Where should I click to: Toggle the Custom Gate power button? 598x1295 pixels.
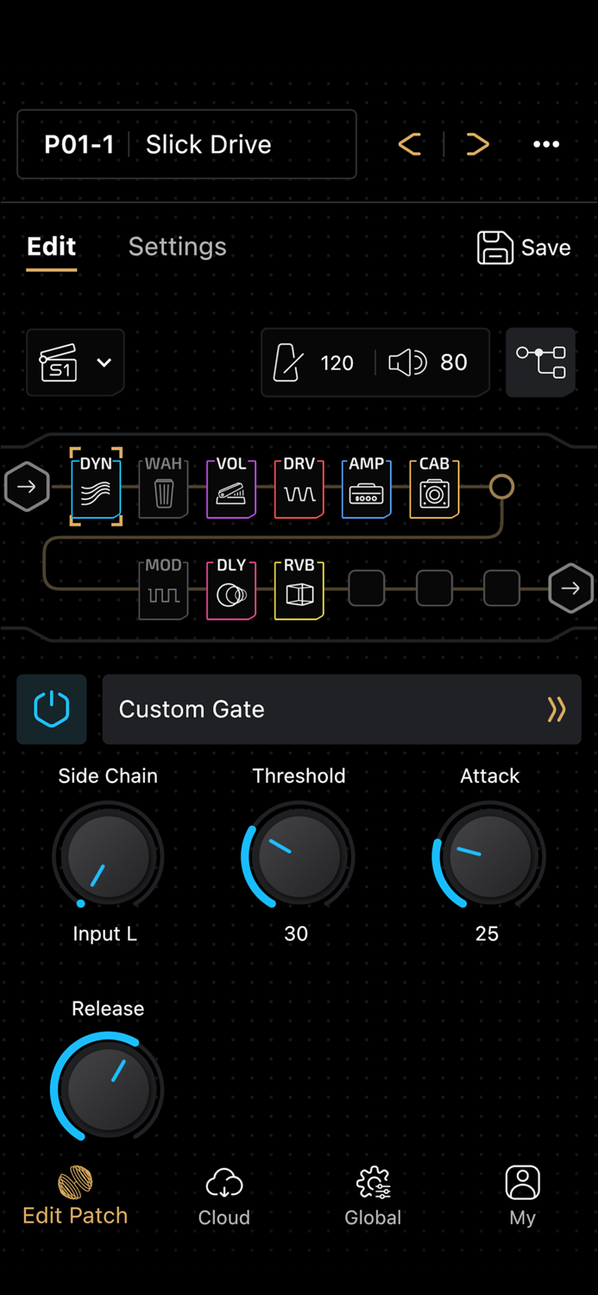click(52, 709)
